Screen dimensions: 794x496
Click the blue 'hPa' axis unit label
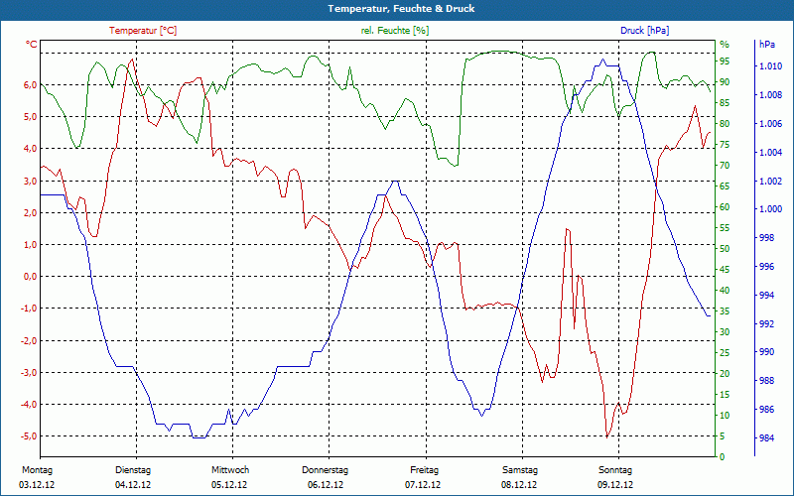(x=766, y=45)
